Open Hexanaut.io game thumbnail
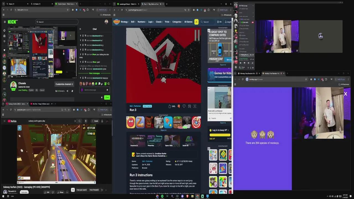This screenshot has height=199, width=354. (x=137, y=141)
